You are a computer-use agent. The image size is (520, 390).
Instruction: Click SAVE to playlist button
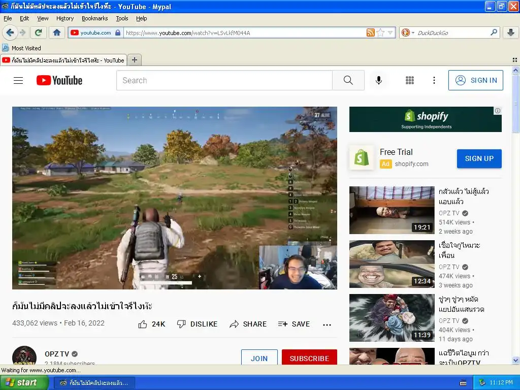294,324
